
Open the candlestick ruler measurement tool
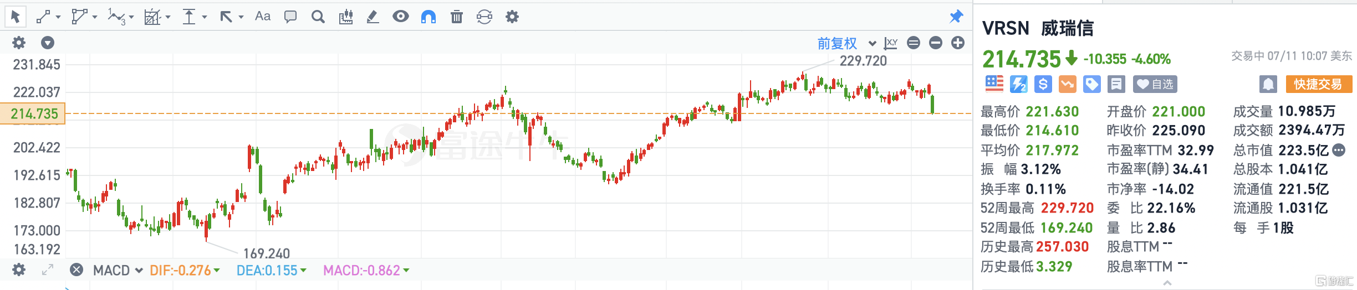click(346, 17)
